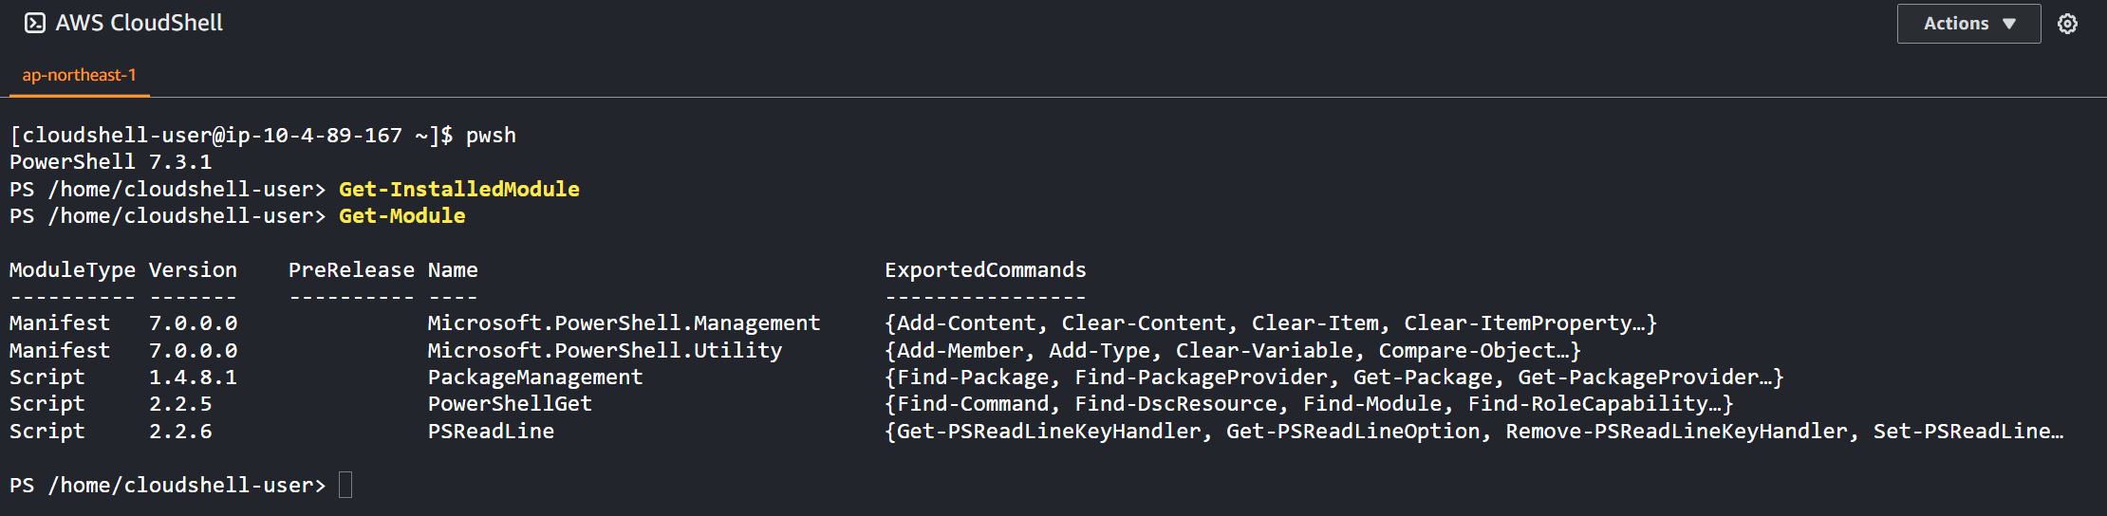Click Microsoft.PowerShell.Management in the output

(624, 322)
